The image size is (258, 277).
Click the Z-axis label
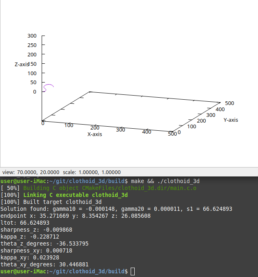pos(22,64)
